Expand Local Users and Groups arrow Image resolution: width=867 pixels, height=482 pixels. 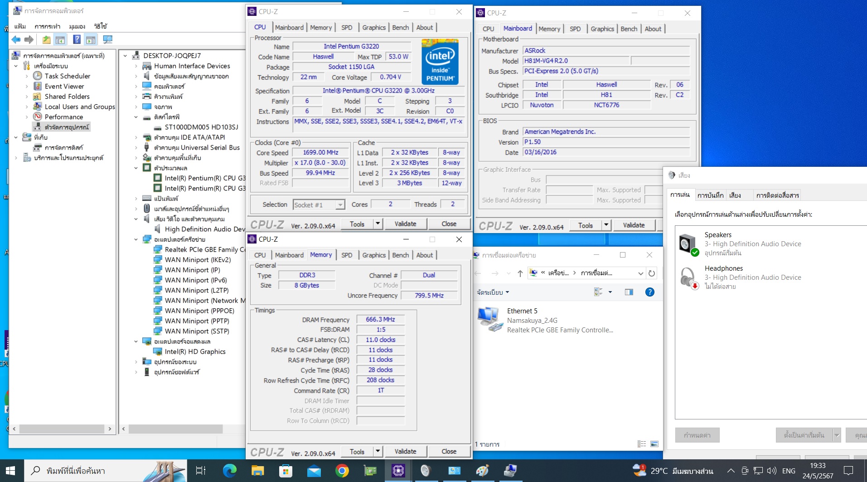coord(27,107)
